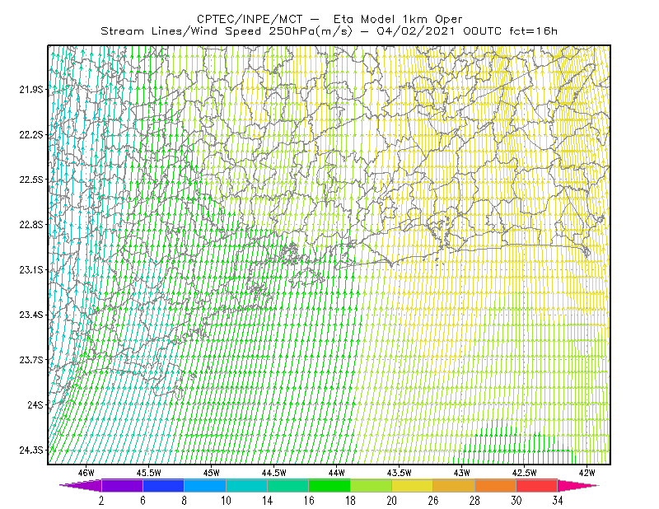659x509 pixels.
Task: Click the violet left colorbar arrow tip
Action: (x=81, y=485)
